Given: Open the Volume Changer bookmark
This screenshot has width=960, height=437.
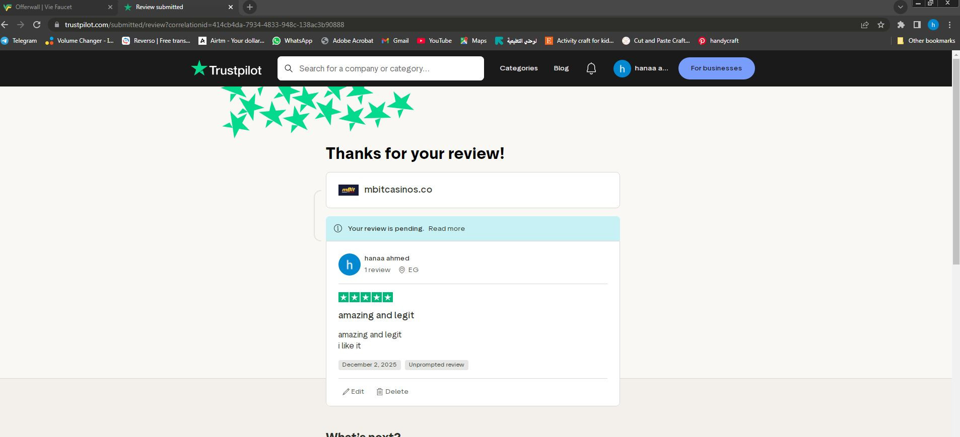Looking at the screenshot, I should click(80, 41).
